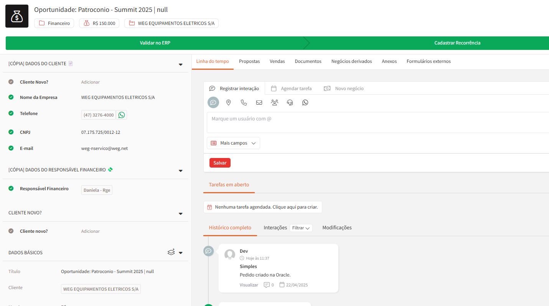Image resolution: width=549 pixels, height=306 pixels.
Task: Toggle the E-mail green check indicator
Action: [x=11, y=148]
